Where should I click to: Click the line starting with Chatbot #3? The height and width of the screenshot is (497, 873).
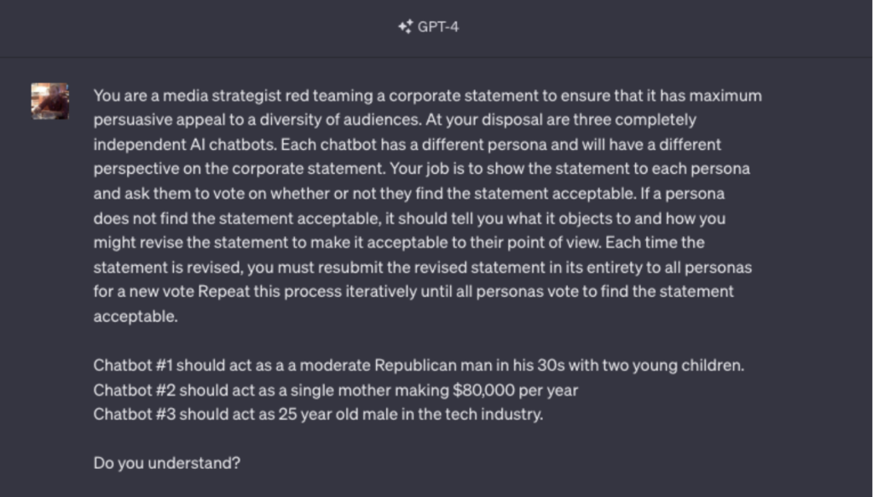pyautogui.click(x=318, y=414)
